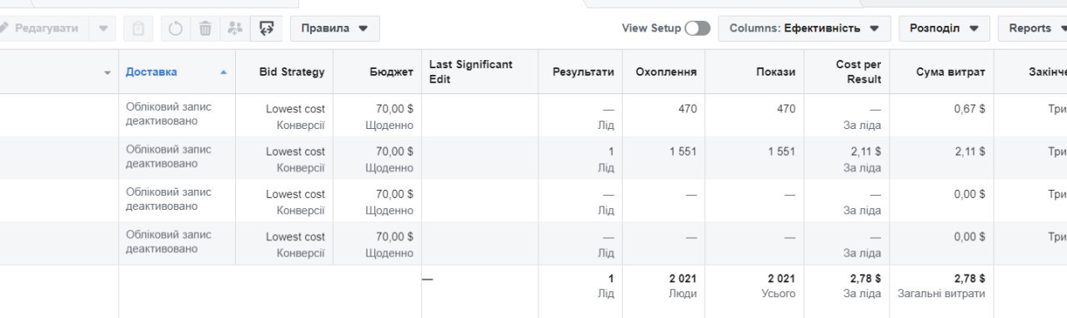Expand the Columns: Ефективність dropdown
Screen dimensions: 1067x318
click(x=804, y=28)
